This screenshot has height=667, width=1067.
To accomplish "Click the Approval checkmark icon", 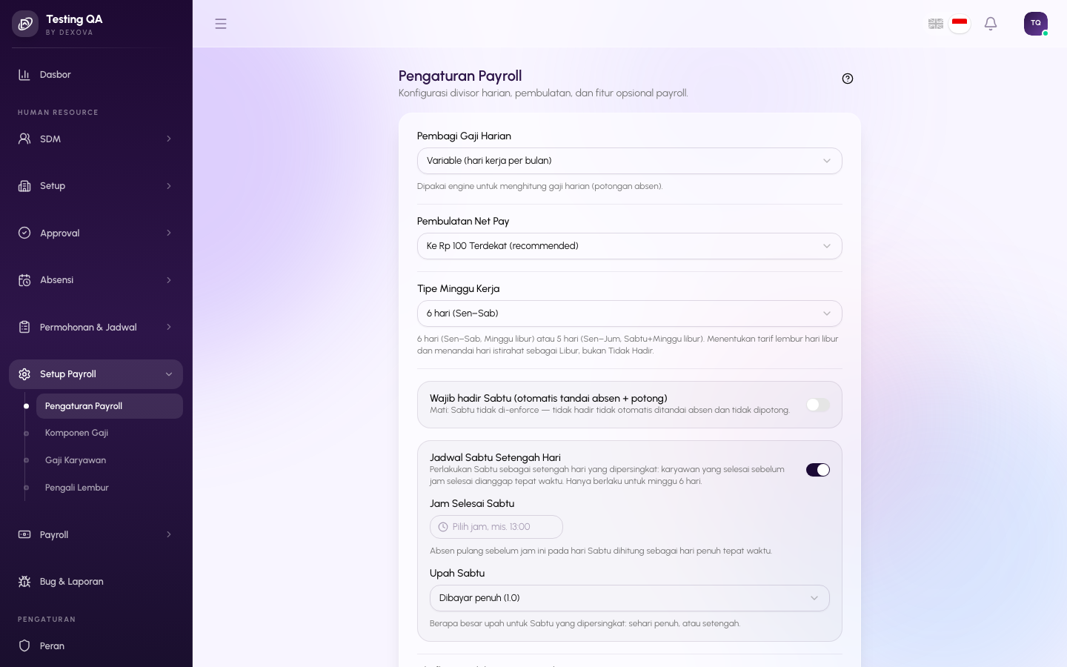I will click(x=24, y=233).
